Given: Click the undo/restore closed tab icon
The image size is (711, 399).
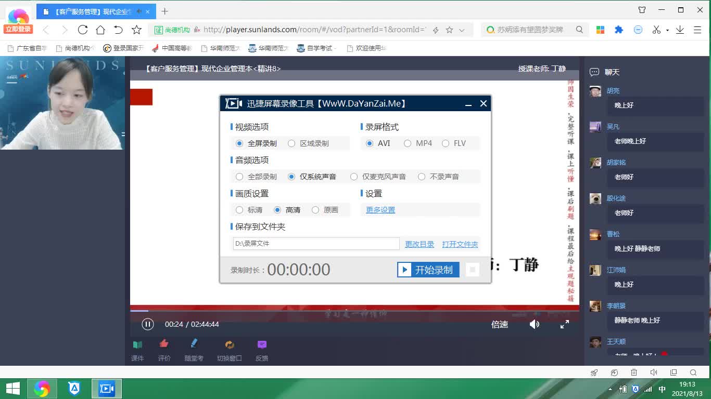Looking at the screenshot, I should [x=119, y=30].
